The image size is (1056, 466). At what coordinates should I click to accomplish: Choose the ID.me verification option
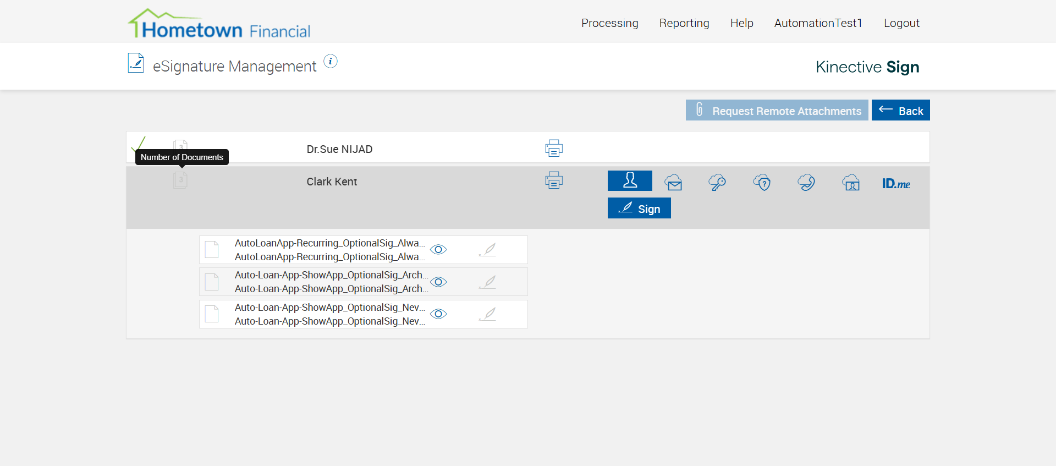click(895, 184)
